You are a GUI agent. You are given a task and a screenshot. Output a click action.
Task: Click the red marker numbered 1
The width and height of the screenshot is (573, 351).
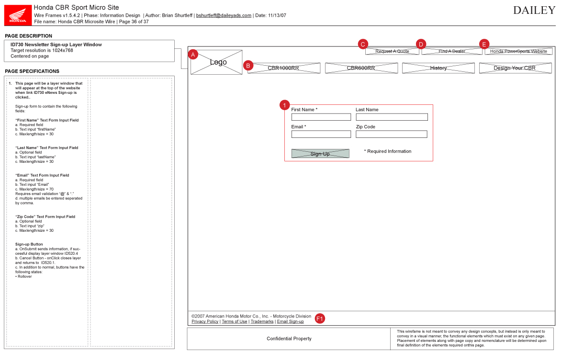(x=285, y=105)
